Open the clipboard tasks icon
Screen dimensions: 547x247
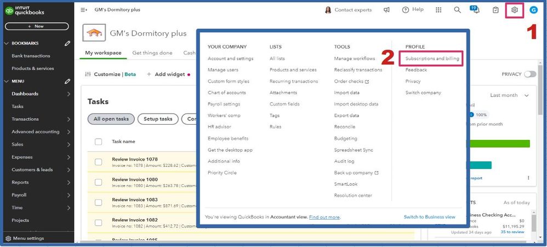pos(495,10)
